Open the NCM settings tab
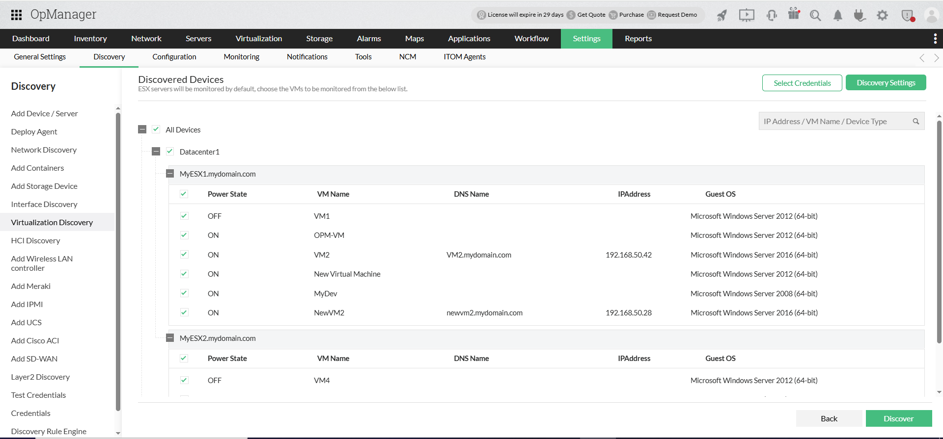The width and height of the screenshot is (943, 439). 408,57
